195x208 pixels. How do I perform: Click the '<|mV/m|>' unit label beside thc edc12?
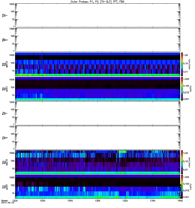pos(190,162)
